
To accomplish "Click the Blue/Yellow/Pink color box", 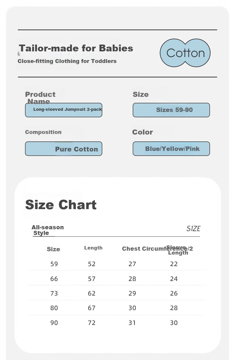I will pos(171,149).
